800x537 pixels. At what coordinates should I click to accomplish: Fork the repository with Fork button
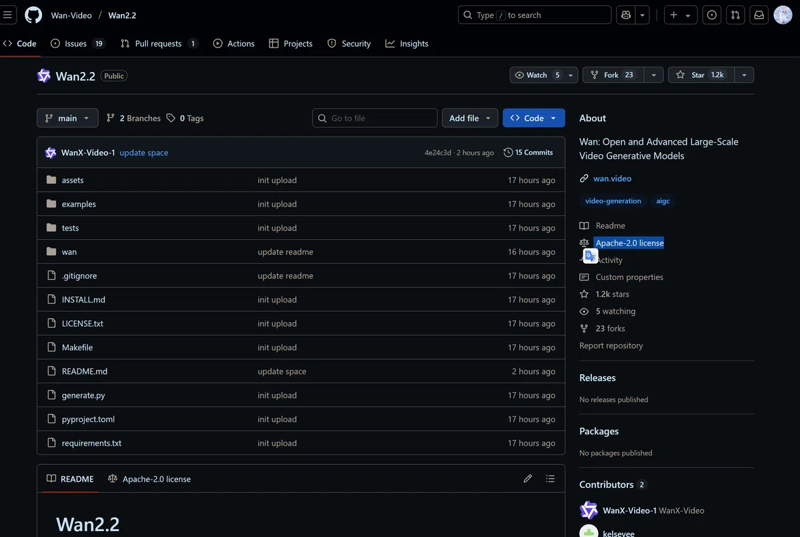(x=613, y=75)
